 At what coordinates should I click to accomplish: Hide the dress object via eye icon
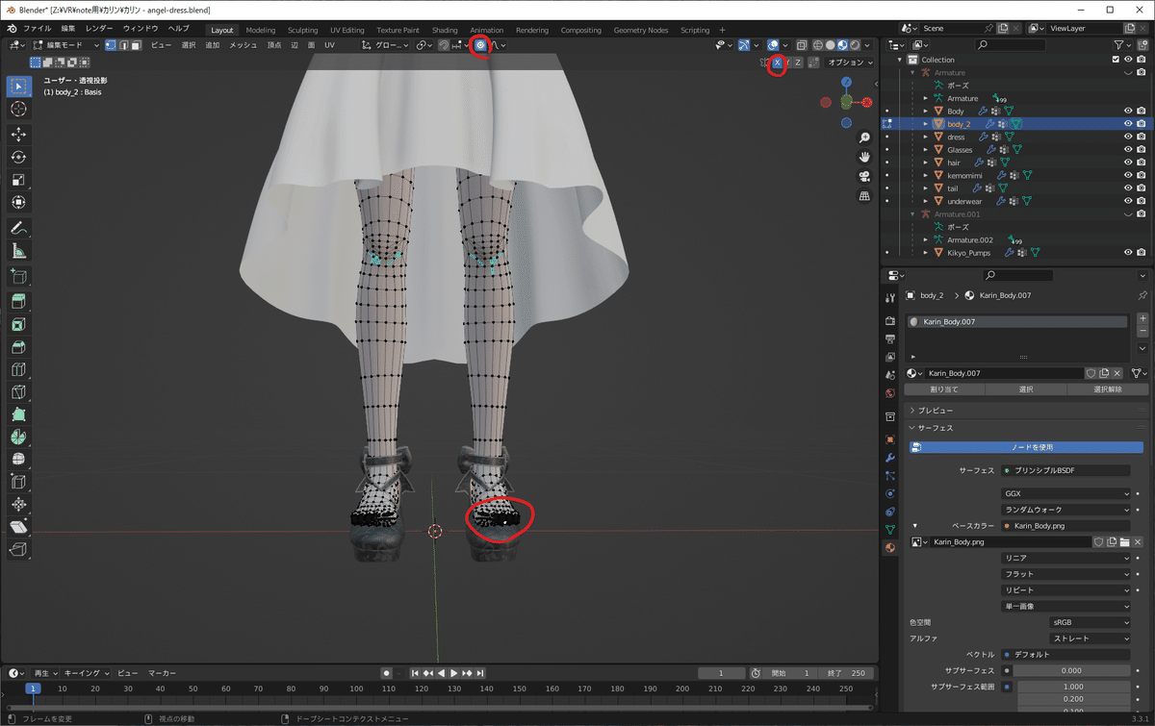click(1128, 137)
